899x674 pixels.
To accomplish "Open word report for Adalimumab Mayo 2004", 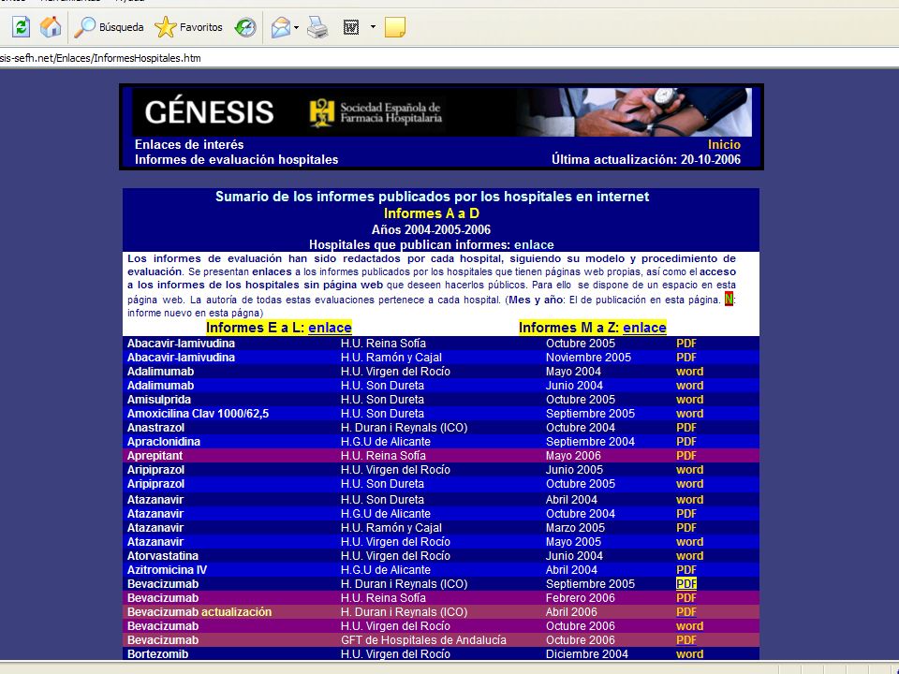I will [x=690, y=372].
